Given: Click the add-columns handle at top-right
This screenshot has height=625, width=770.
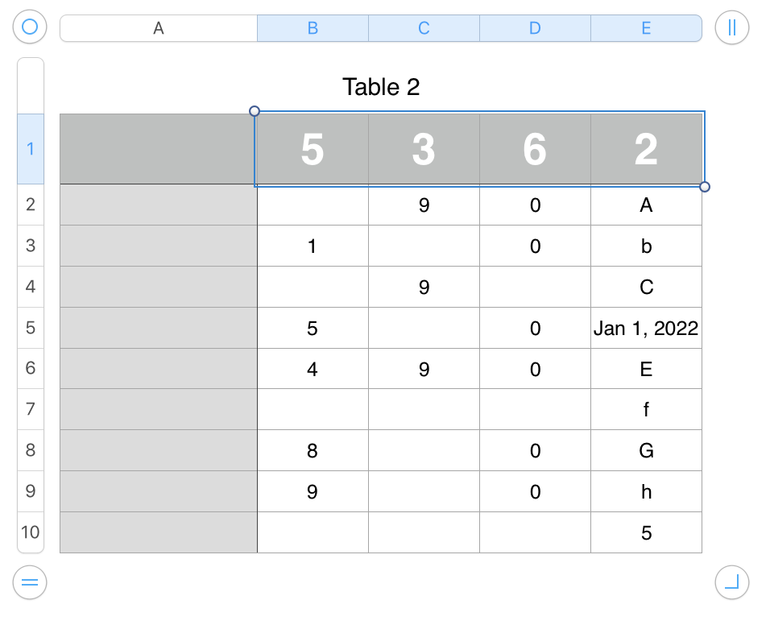Looking at the screenshot, I should coord(731,27).
